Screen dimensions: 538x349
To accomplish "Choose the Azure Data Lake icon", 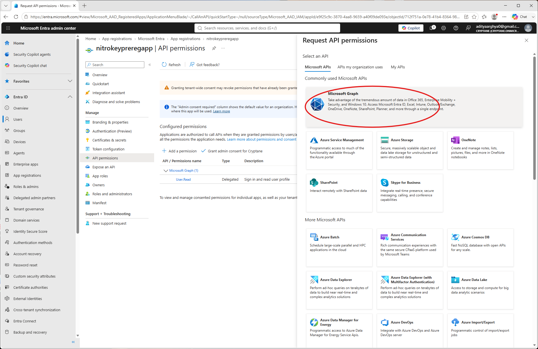I will click(x=455, y=280).
